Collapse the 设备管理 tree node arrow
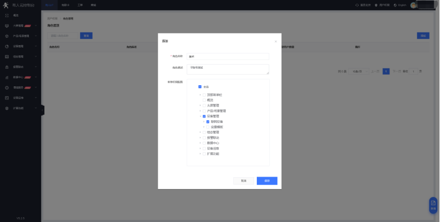The image size is (440, 222). pos(200,116)
